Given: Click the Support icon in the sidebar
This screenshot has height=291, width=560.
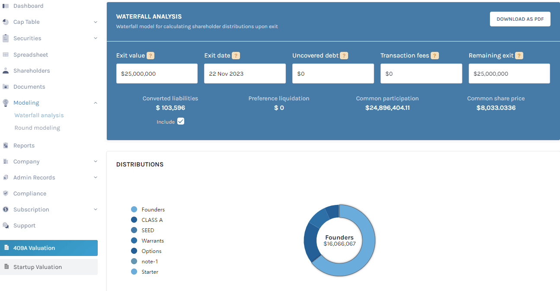Looking at the screenshot, I should (x=6, y=225).
